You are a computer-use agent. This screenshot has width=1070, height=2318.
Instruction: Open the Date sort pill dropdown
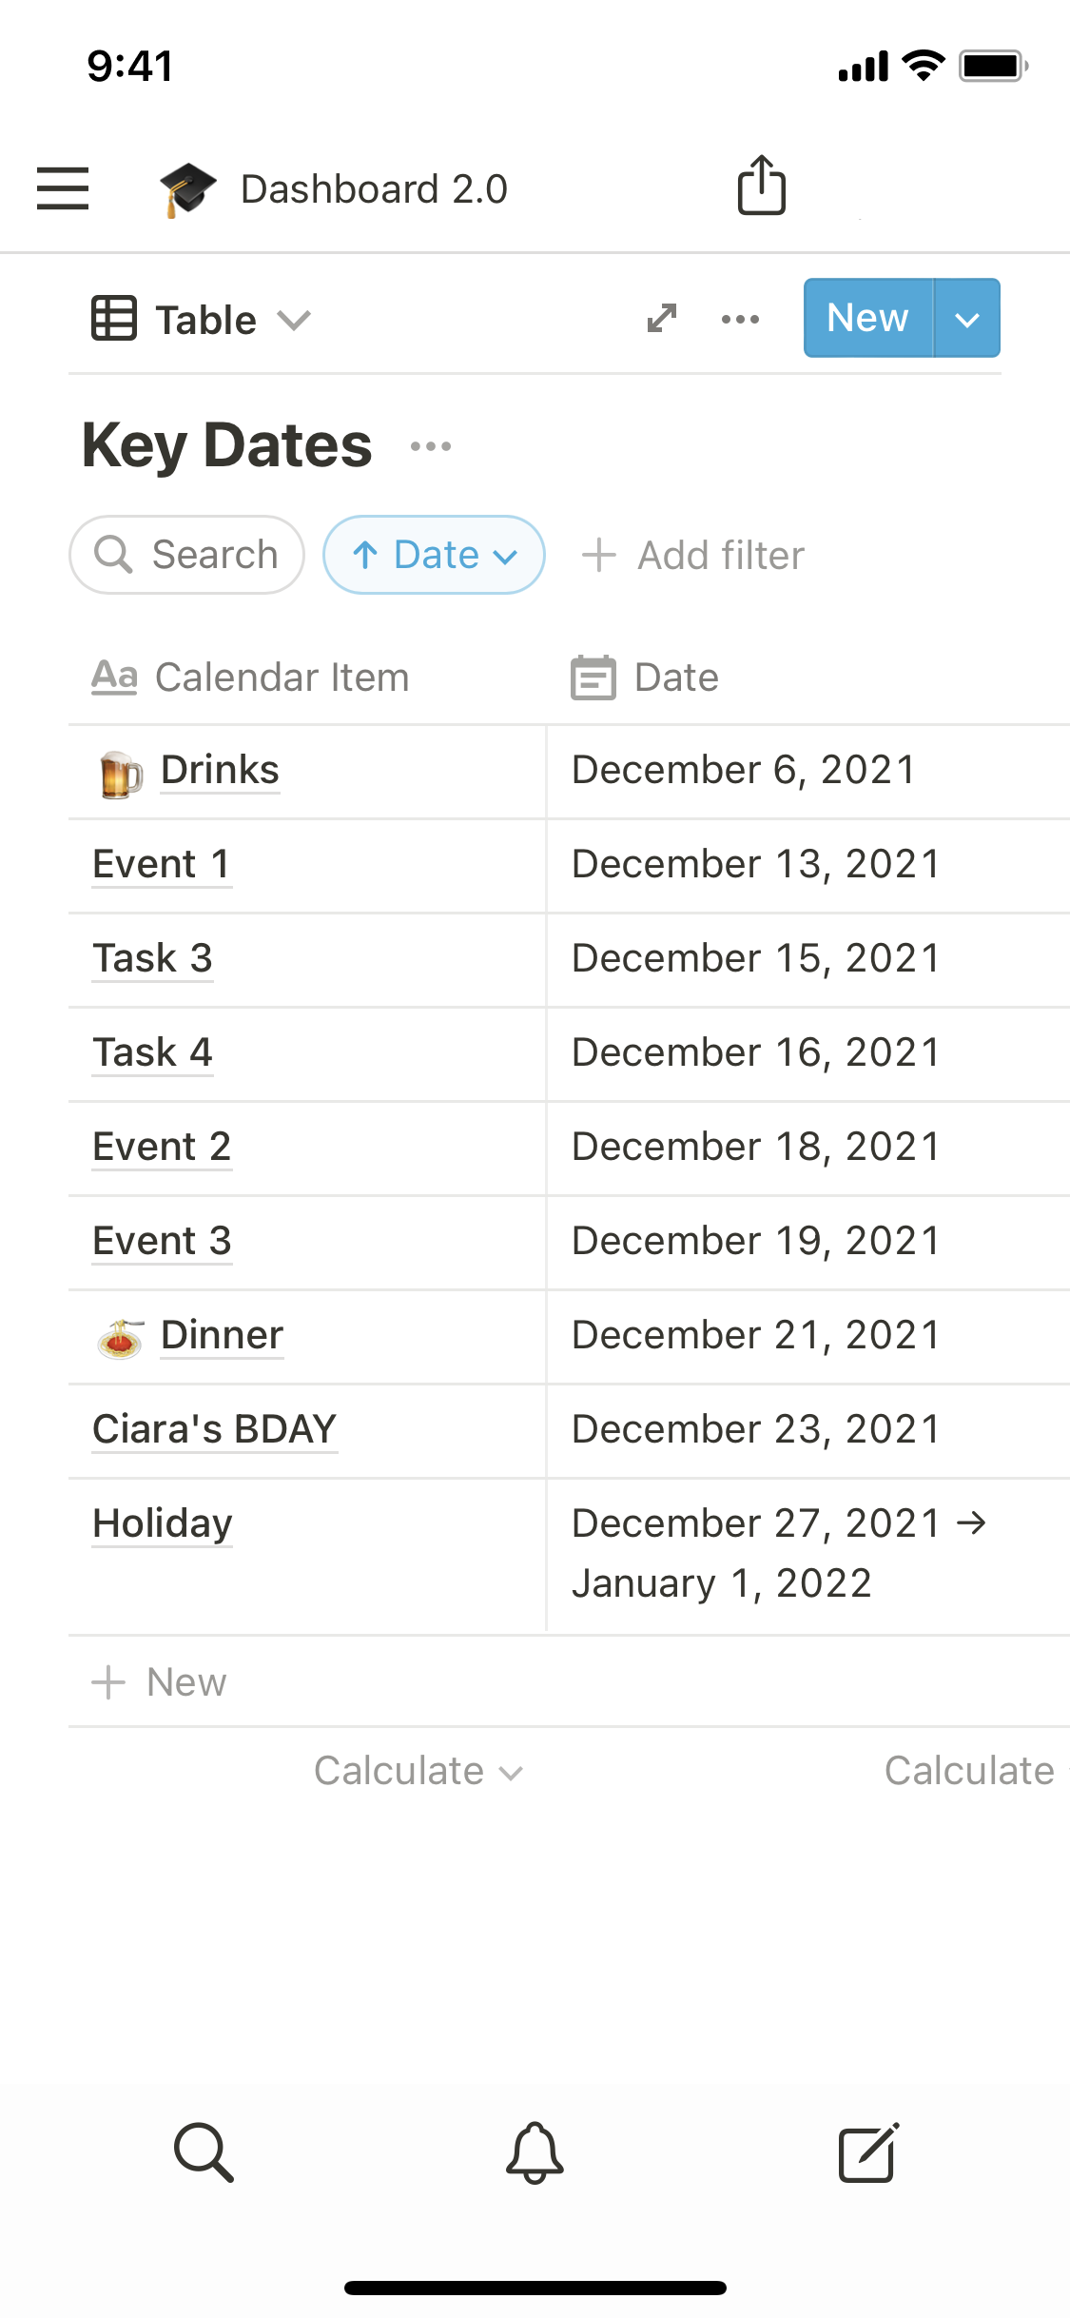click(434, 555)
